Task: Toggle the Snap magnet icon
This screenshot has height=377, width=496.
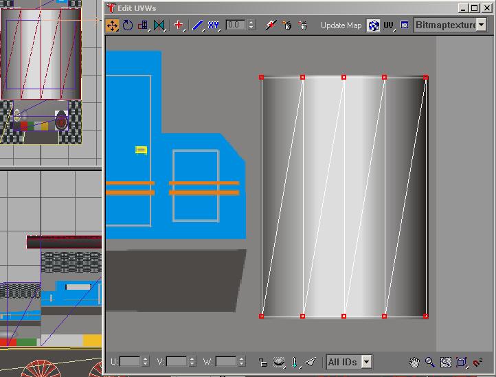Action: (x=477, y=362)
